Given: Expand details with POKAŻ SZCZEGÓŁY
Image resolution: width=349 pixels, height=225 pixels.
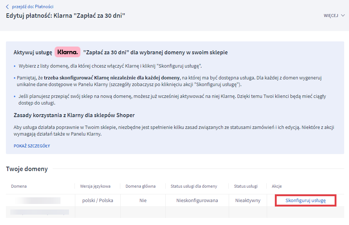Looking at the screenshot, I should (x=32, y=146).
